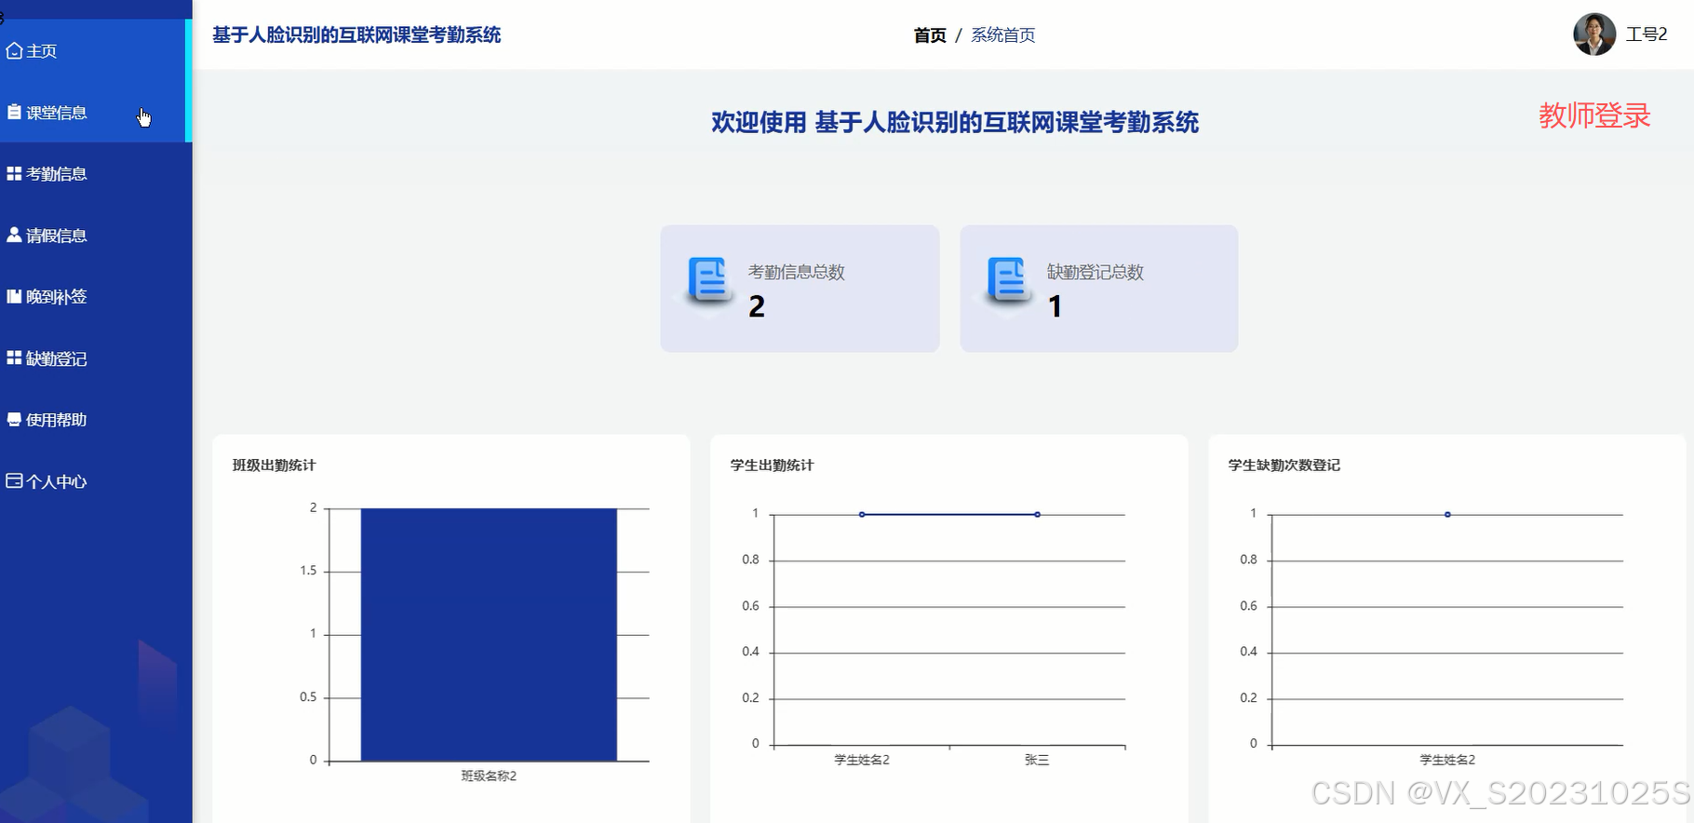The height and width of the screenshot is (823, 1694).
Task: Click the person icon beside 请假信息
Action: click(14, 235)
